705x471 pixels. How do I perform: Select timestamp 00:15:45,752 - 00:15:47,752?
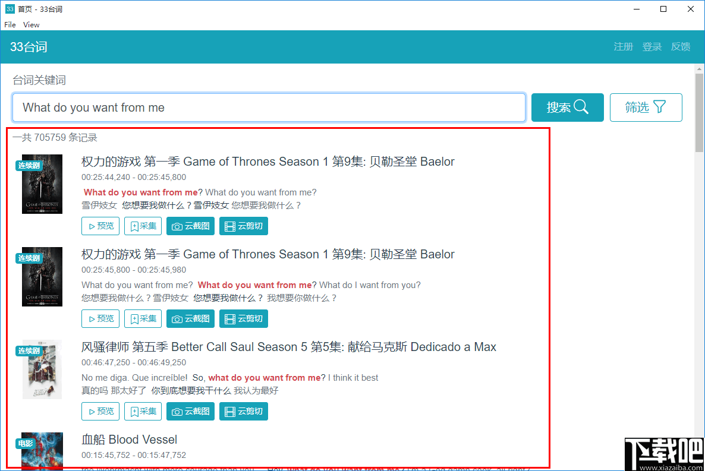(x=134, y=455)
